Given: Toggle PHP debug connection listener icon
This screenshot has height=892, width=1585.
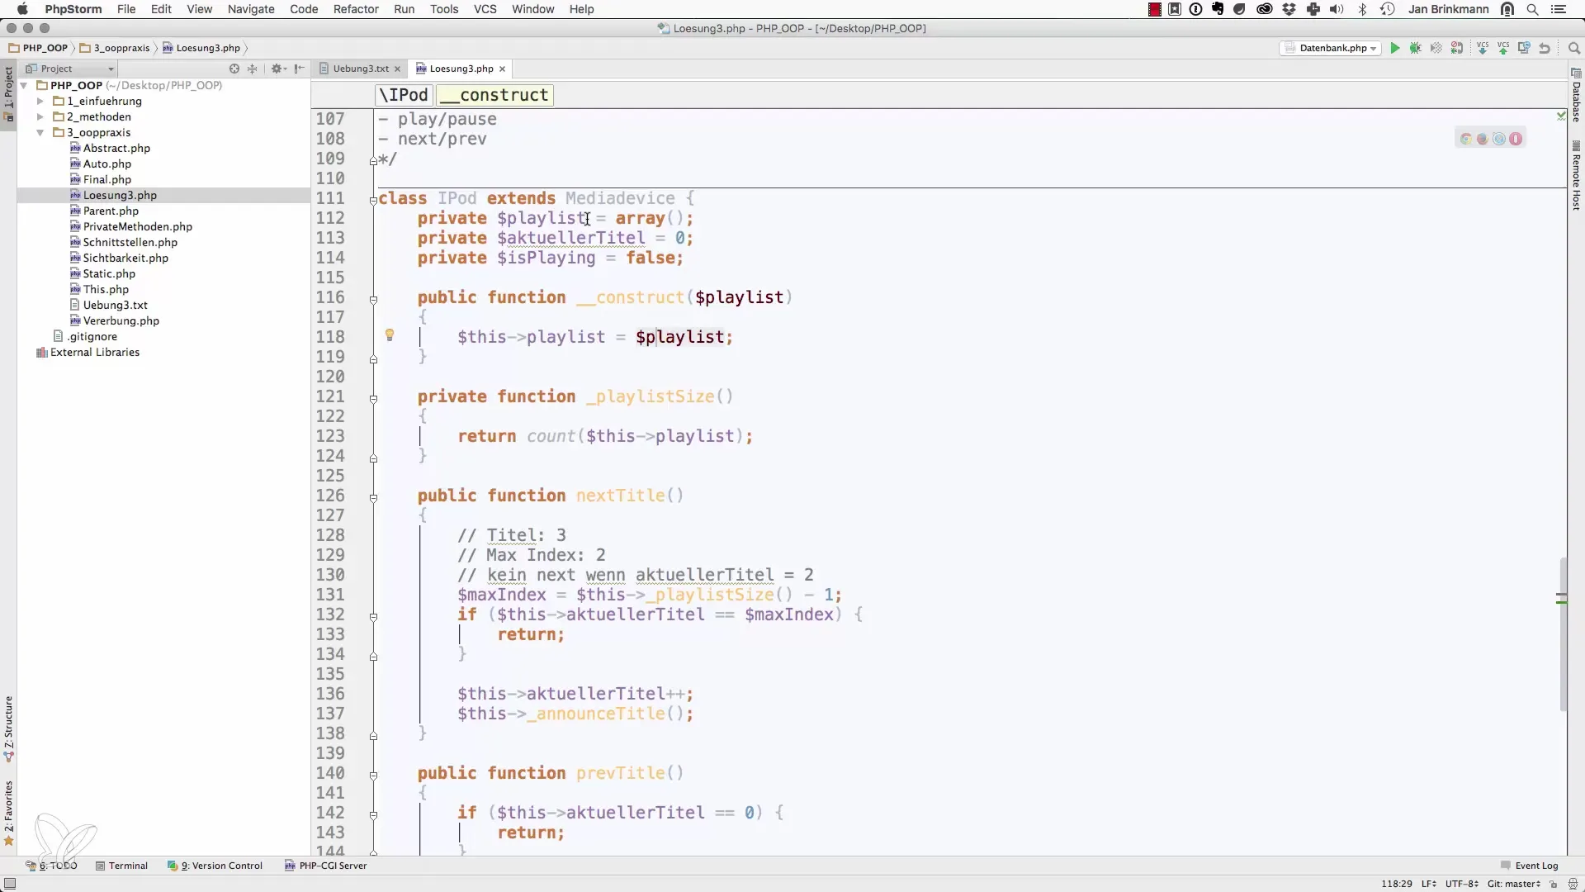Looking at the screenshot, I should [x=1457, y=48].
